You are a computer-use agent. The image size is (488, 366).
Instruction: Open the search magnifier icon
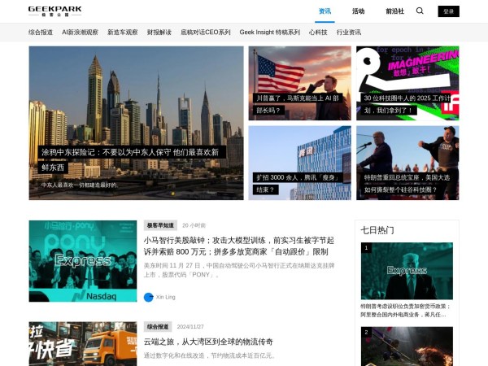tap(420, 11)
